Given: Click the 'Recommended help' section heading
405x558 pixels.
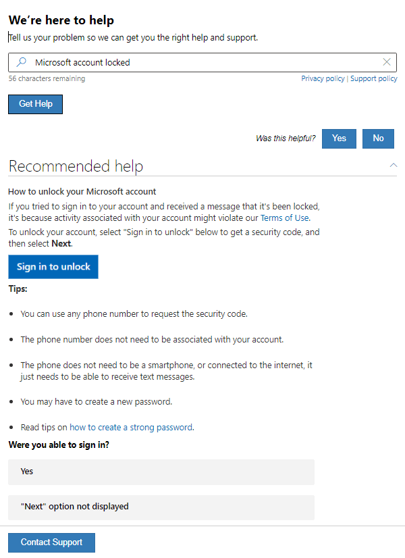Looking at the screenshot, I should pos(76,166).
